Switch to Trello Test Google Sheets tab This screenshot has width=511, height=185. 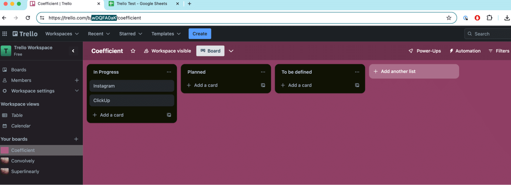pos(142,4)
